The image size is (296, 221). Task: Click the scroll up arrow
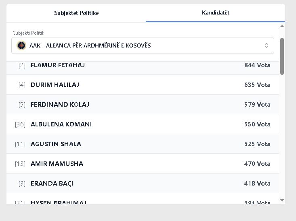point(282,26)
